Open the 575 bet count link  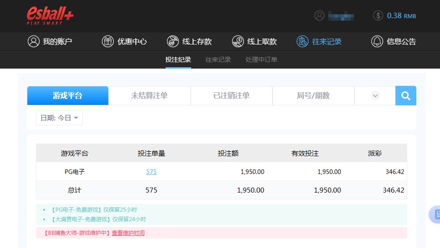pos(151,172)
